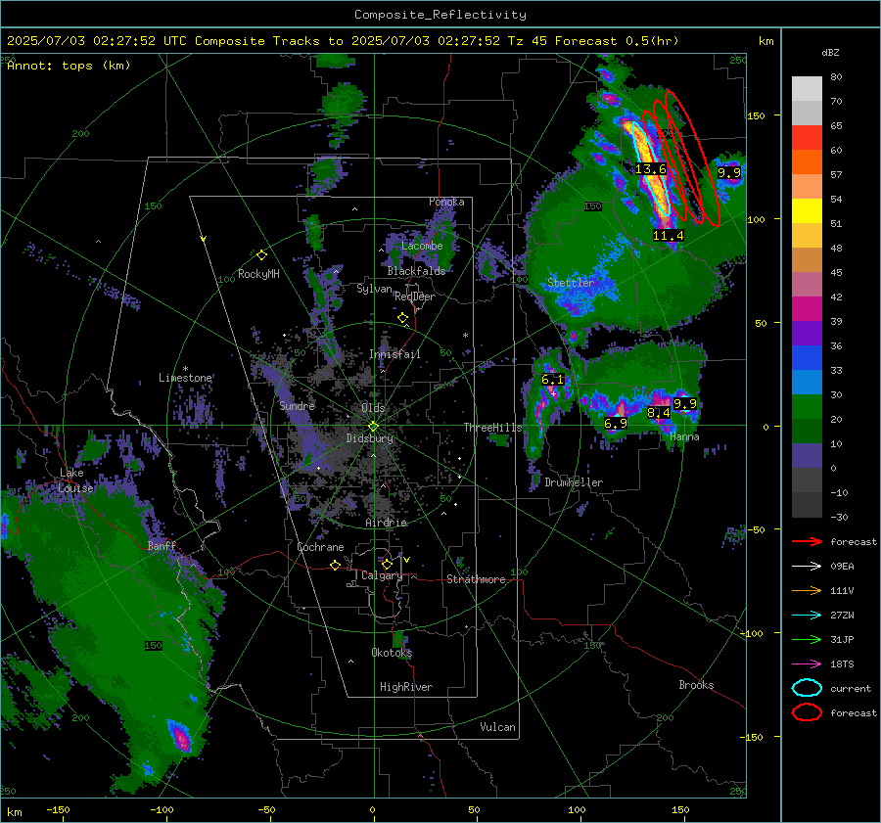The image size is (881, 823).
Task: Click the blue 33 dBZ color swatch
Action: (x=807, y=357)
